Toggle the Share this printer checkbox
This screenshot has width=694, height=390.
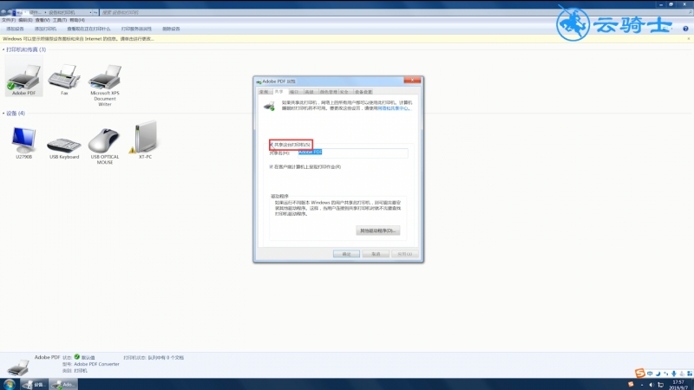tap(272, 145)
